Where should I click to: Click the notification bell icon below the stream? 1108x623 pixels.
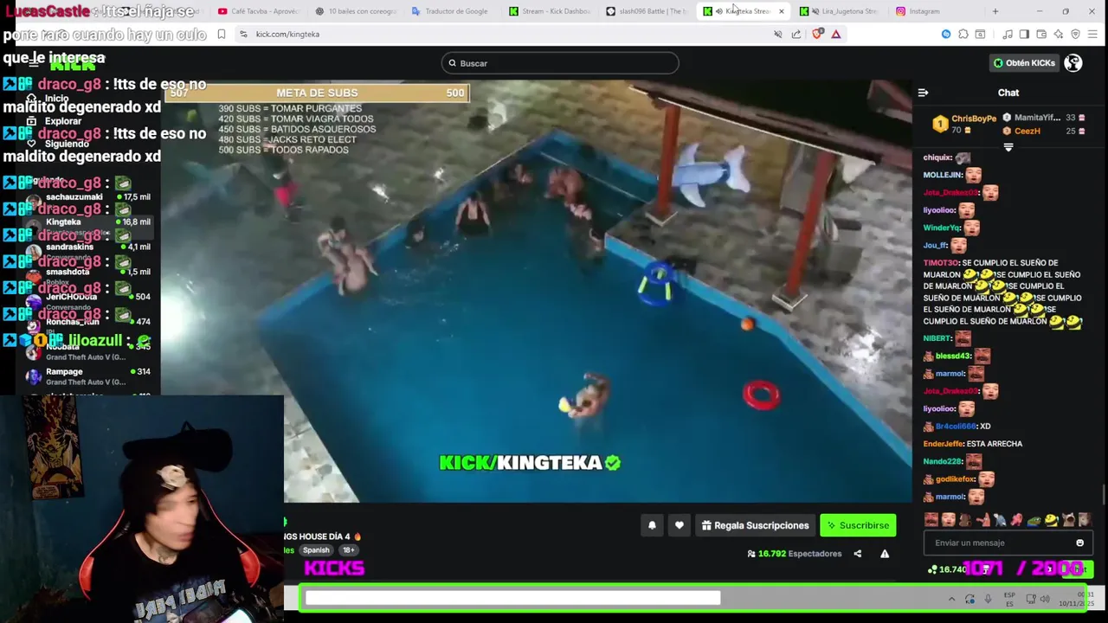652,525
